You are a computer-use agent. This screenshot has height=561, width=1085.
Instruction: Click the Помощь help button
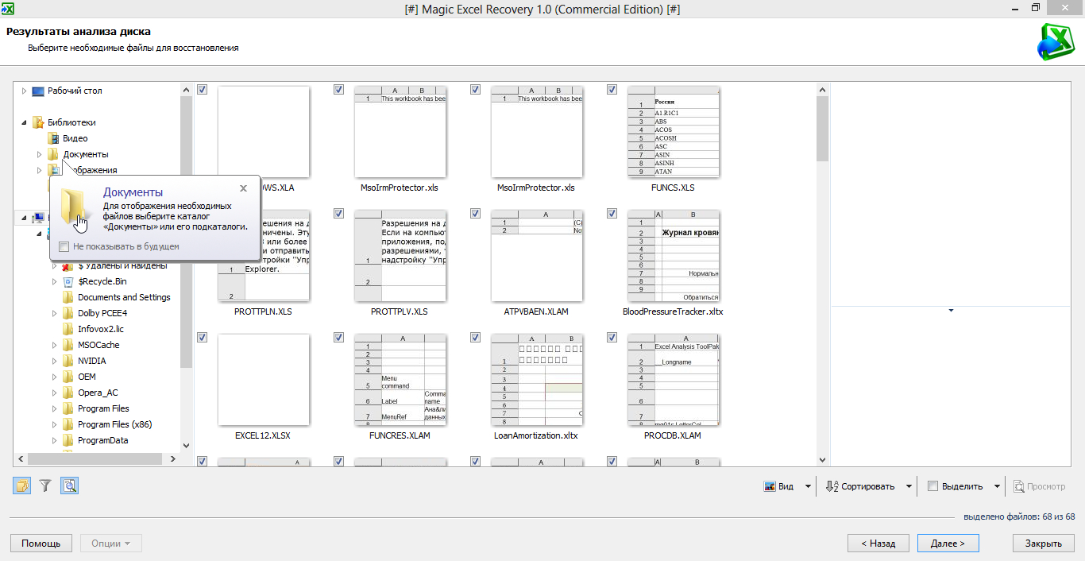tap(41, 544)
